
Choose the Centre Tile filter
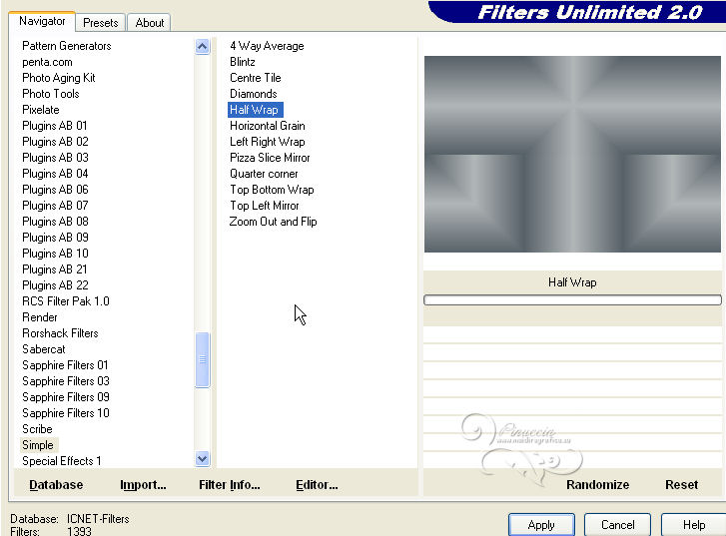point(255,78)
